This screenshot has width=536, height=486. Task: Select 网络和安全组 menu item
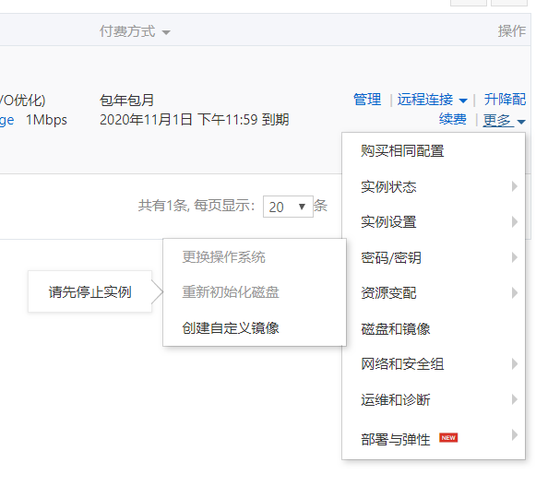click(433, 364)
